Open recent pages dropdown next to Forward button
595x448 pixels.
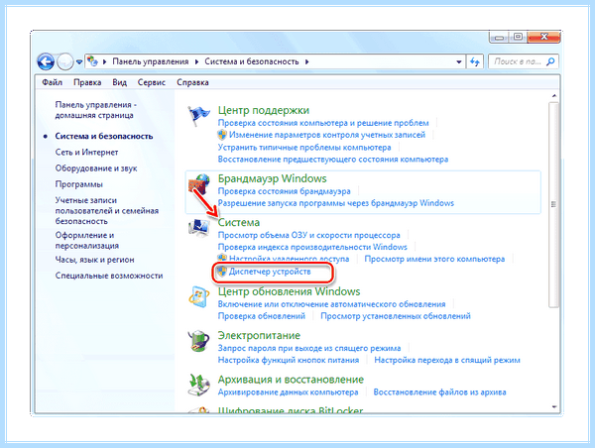coord(79,61)
